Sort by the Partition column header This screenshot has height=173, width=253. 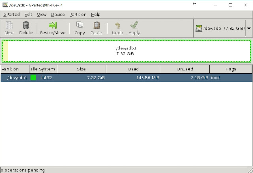15,69
